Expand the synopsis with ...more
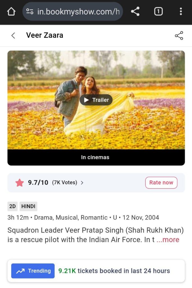192x288 pixels. (168, 240)
